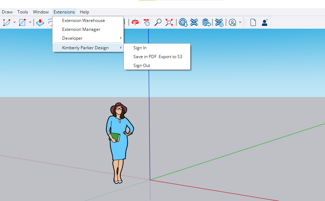Open the Extension Manager toolbar icon
This screenshot has height=201, width=325.
[219, 22]
